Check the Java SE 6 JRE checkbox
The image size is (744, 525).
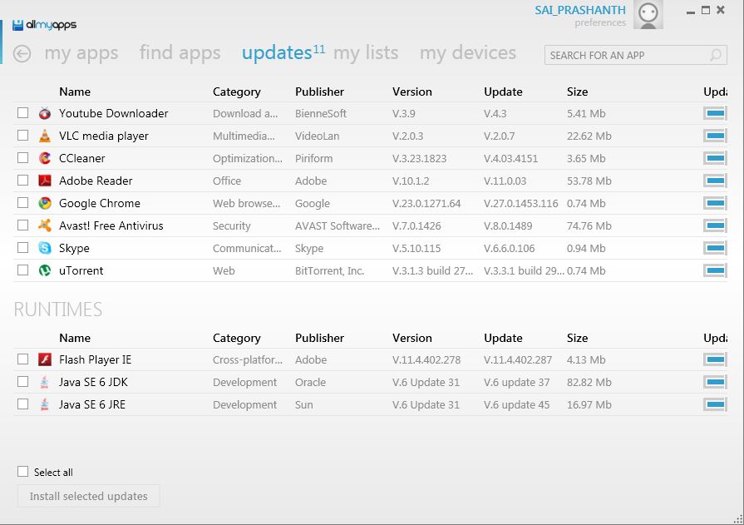tap(22, 404)
